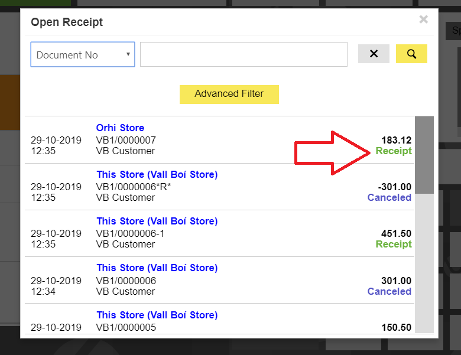Click the lower scrollbar track area
Image resolution: width=461 pixels, height=355 pixels.
[x=424, y=266]
